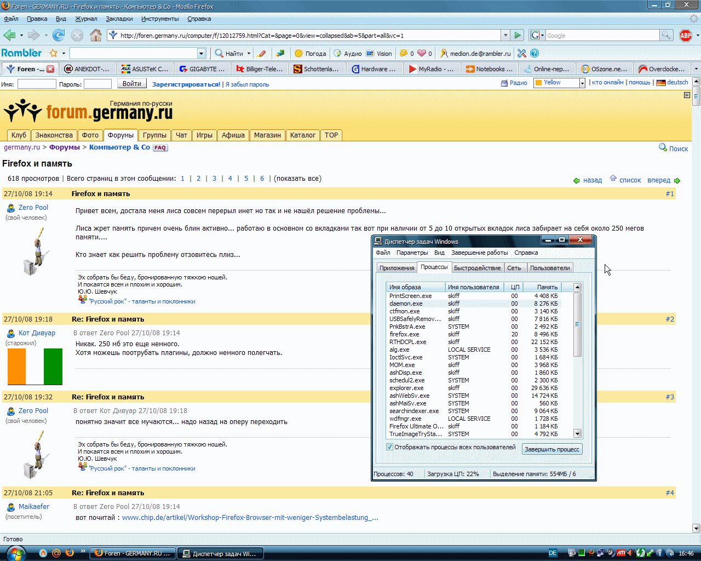
Task: Click Zero Pool avatar in first post
Action: [x=37, y=252]
